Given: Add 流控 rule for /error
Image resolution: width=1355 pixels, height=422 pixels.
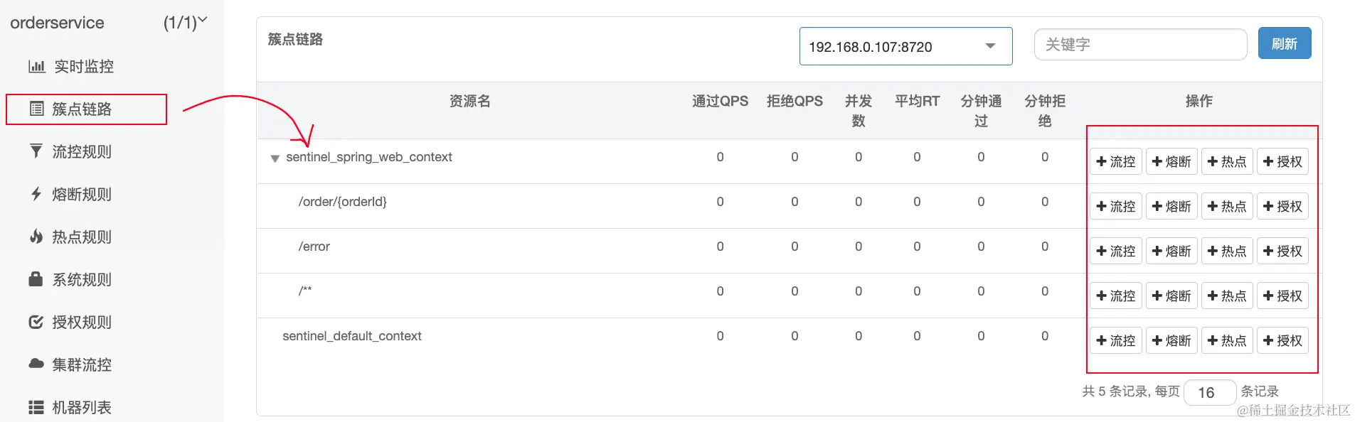Looking at the screenshot, I should pyautogui.click(x=1116, y=251).
